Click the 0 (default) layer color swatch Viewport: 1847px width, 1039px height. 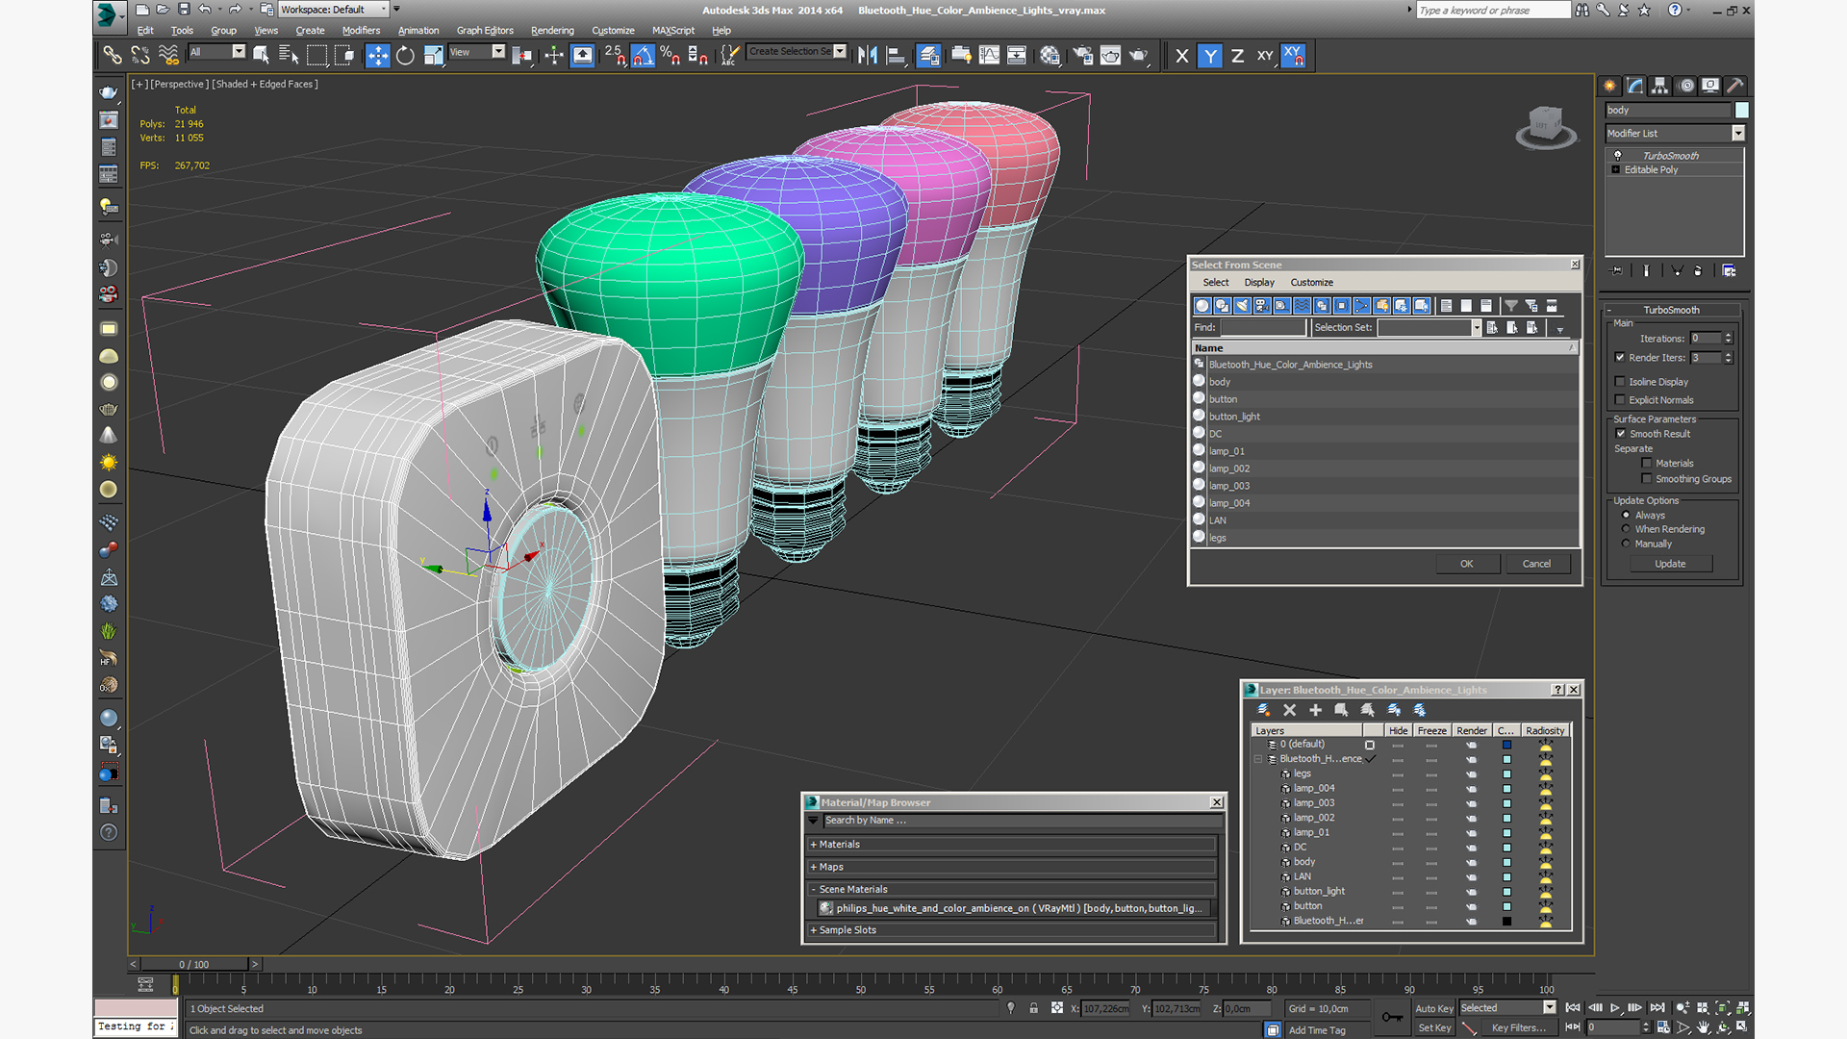[x=1506, y=745]
